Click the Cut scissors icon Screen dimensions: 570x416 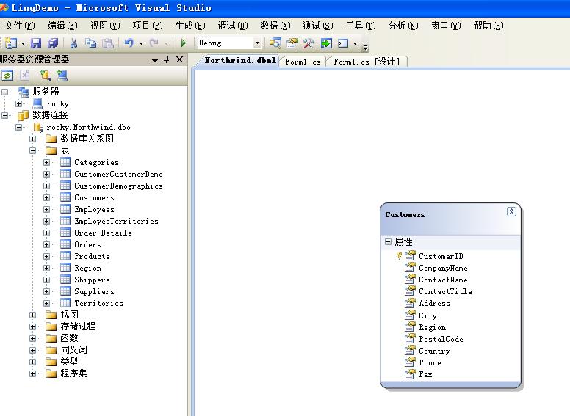[73, 43]
